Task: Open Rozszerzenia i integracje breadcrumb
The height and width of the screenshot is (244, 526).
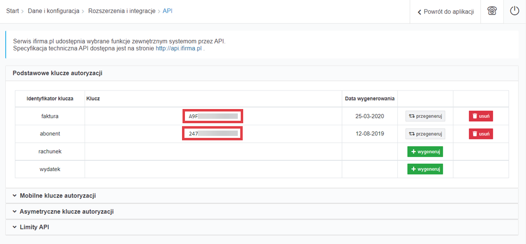Action: pyautogui.click(x=122, y=11)
